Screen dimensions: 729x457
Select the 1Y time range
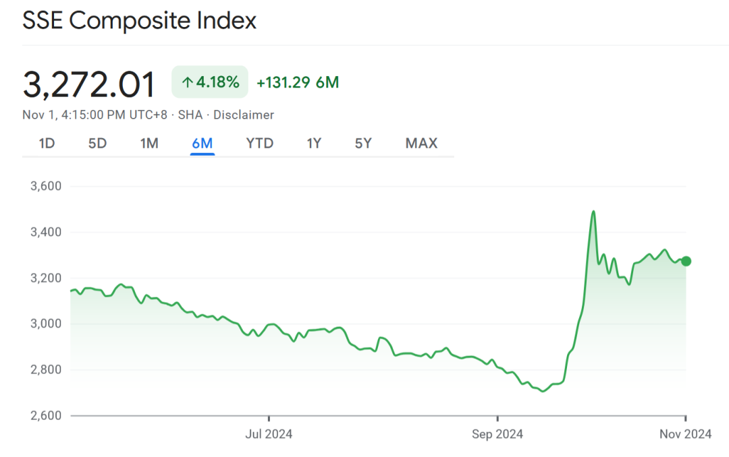[314, 143]
